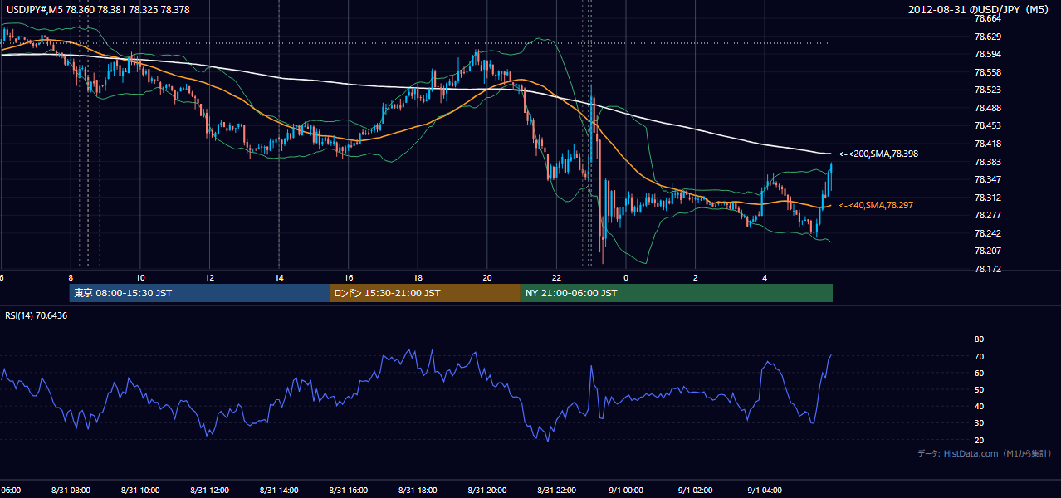This screenshot has height=498, width=1061.
Task: Click the 8/31 12:00 time label
Action: [209, 491]
